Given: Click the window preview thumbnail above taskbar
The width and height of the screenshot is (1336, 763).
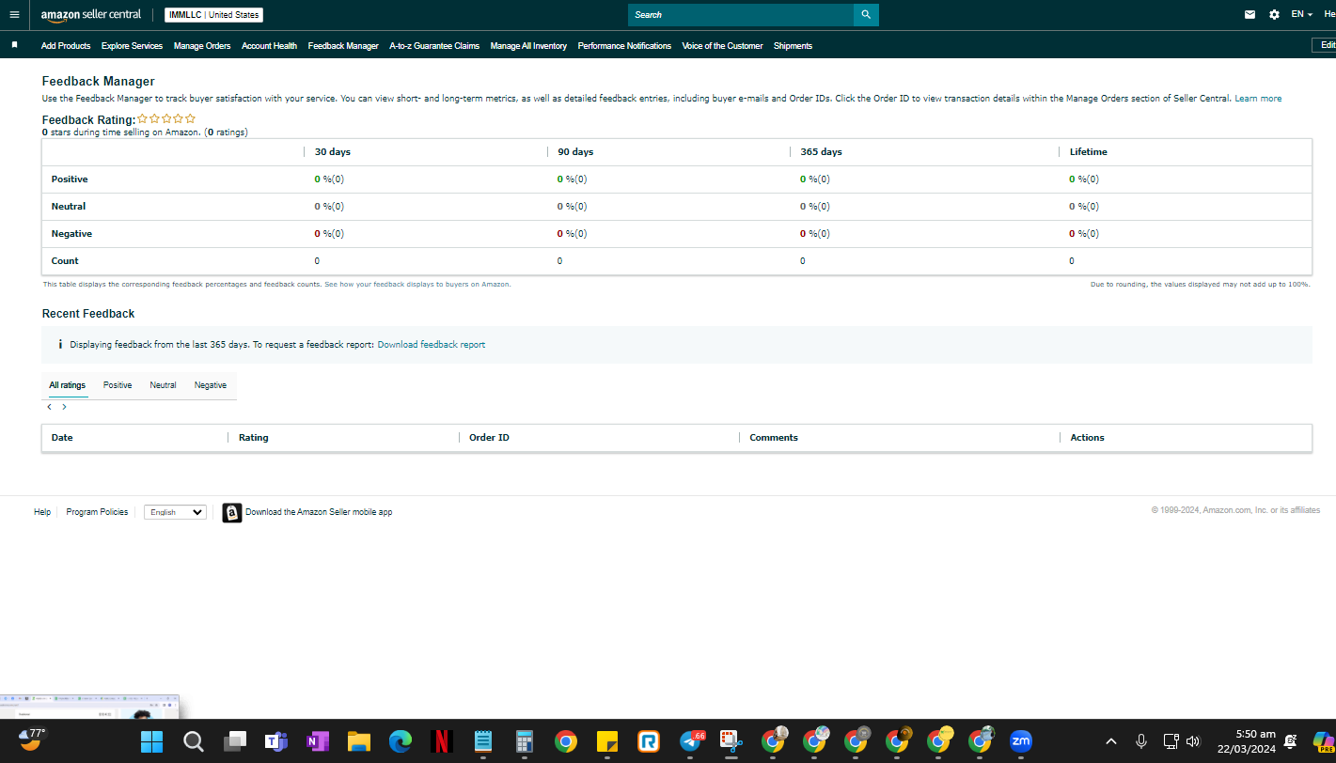Looking at the screenshot, I should point(89,707).
